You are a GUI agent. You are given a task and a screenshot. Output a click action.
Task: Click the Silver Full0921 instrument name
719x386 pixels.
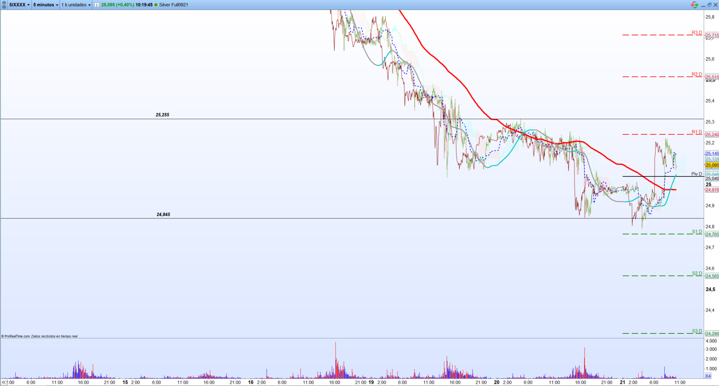coord(174,5)
